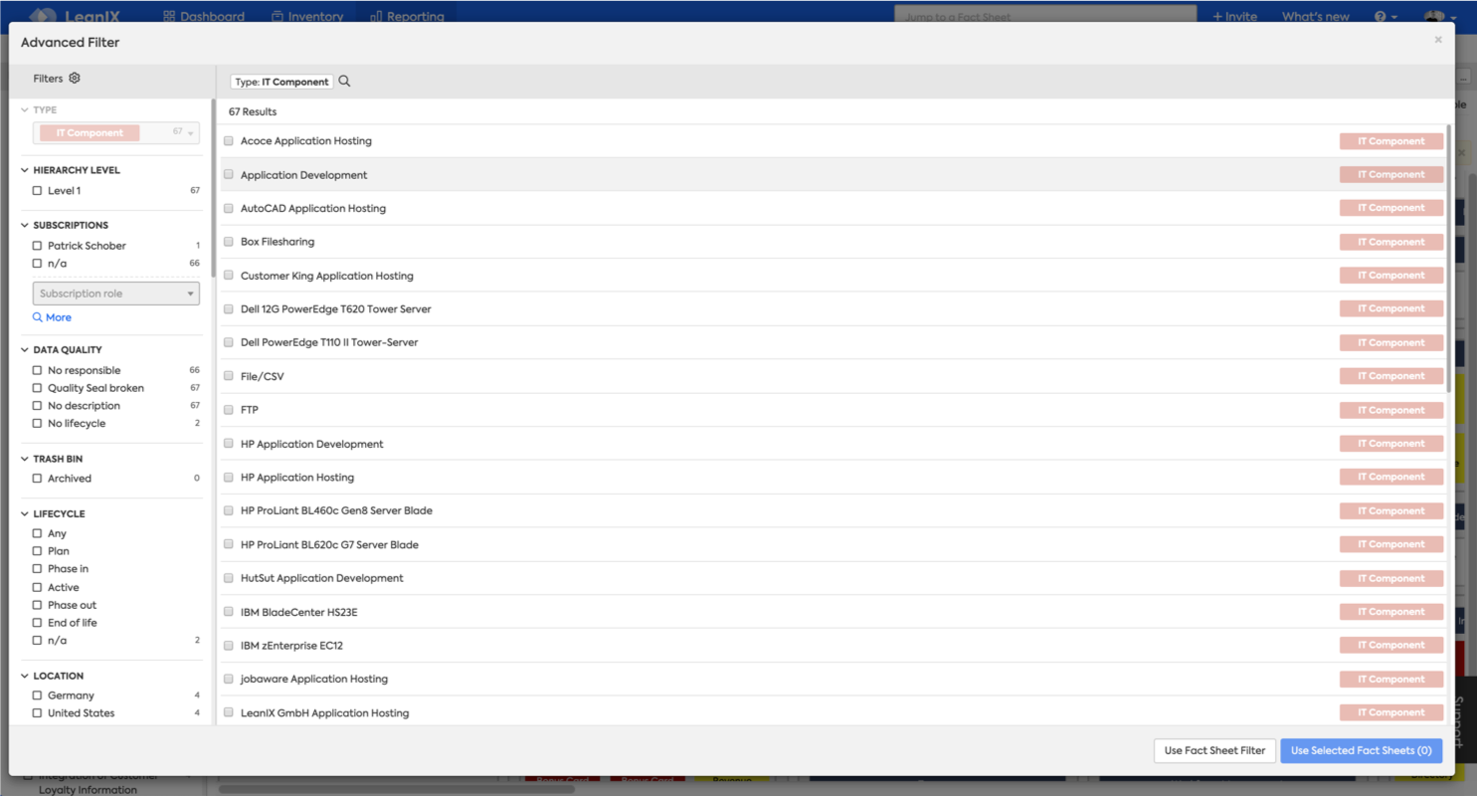Select the IBM BladeCenter HS23E checkbox
Viewport: 1477px width, 796px height.
[229, 612]
